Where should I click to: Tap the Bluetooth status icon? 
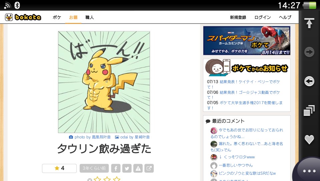click(17, 5)
